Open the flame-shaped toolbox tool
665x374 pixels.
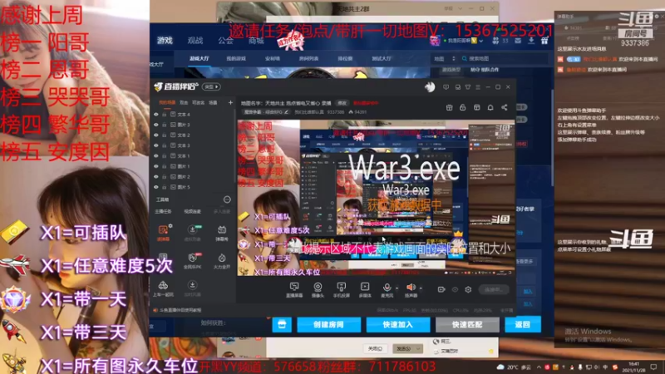222,260
